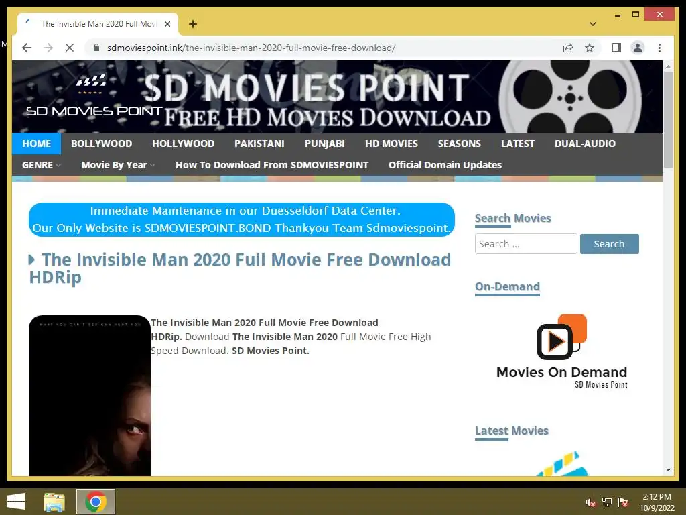
Task: Open the PUNJABI category
Action: (x=325, y=144)
